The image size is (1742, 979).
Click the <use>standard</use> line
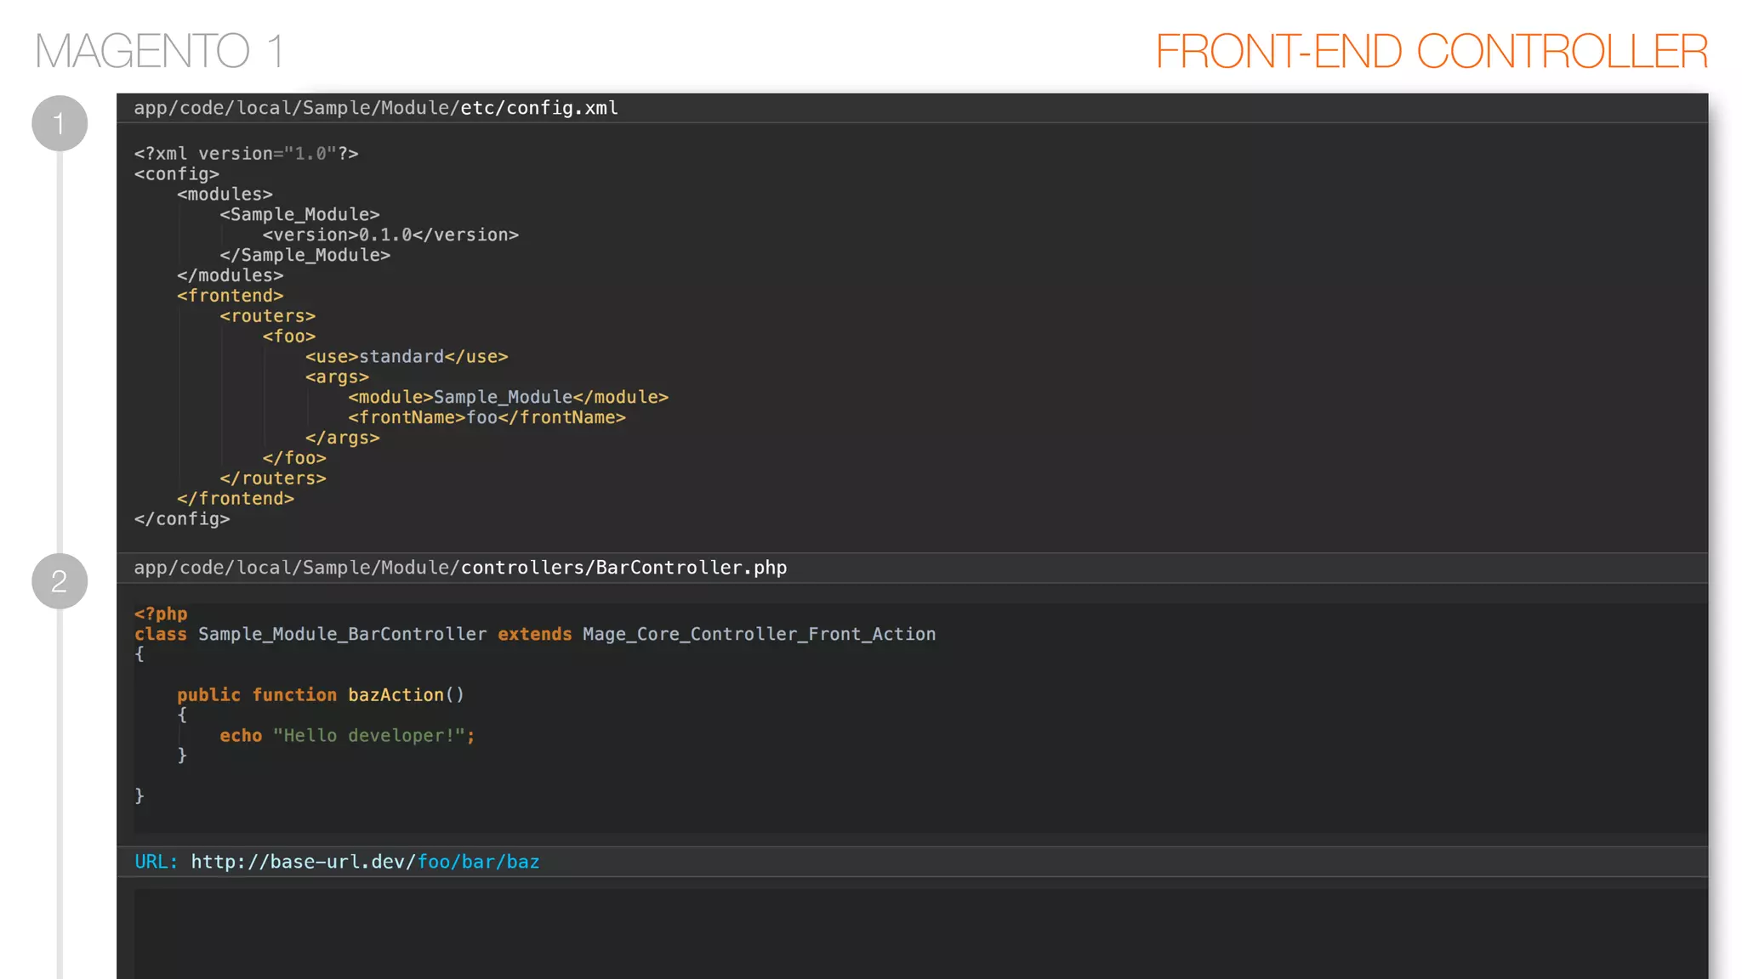click(407, 357)
